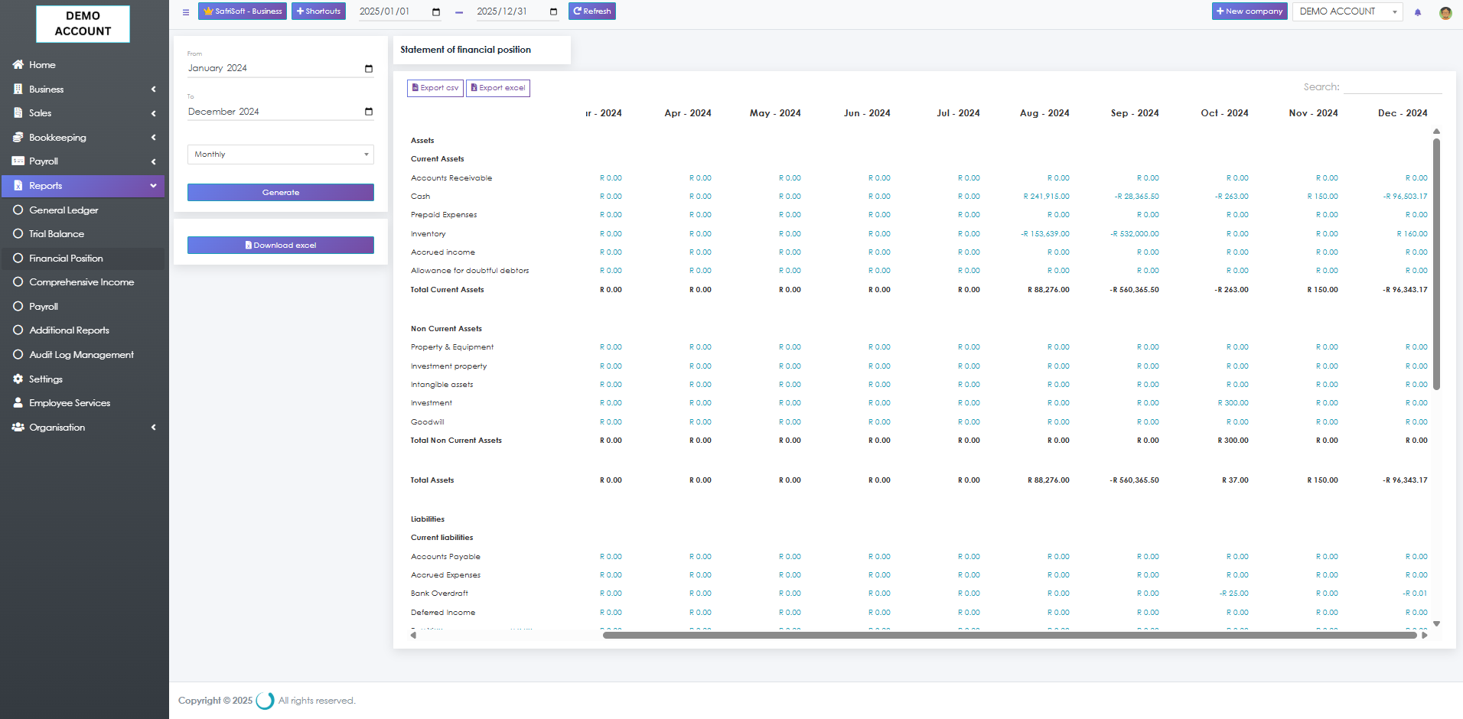
Task: Select Comprehensive Income report option
Action: pos(81,282)
